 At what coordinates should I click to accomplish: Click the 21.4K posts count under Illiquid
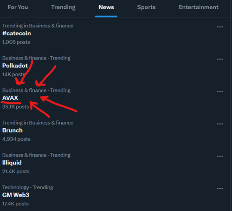click(x=16, y=171)
